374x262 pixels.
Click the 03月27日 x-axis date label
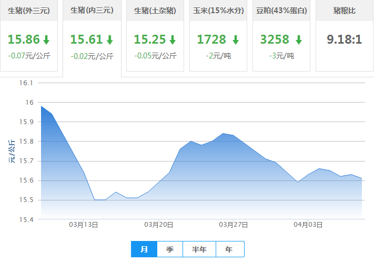[x=233, y=225]
